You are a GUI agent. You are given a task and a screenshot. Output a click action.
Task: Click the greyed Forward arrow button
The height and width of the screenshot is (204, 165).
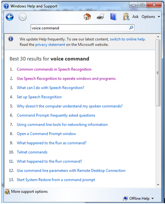point(23,17)
